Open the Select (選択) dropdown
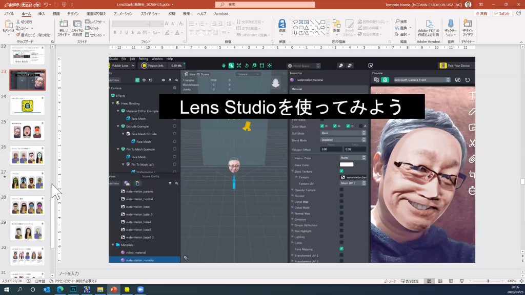The height and width of the screenshot is (295, 525). click(403, 34)
